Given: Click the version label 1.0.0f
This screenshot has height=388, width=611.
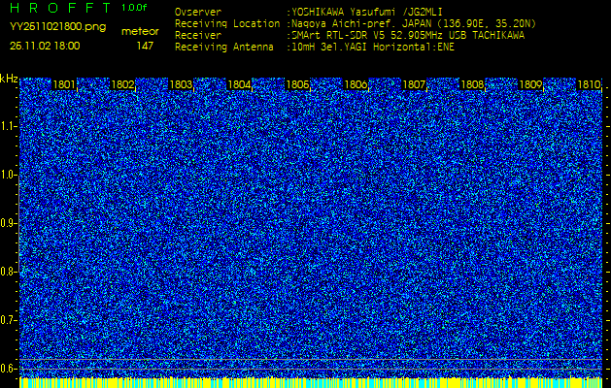Looking at the screenshot, I should pyautogui.click(x=133, y=8).
